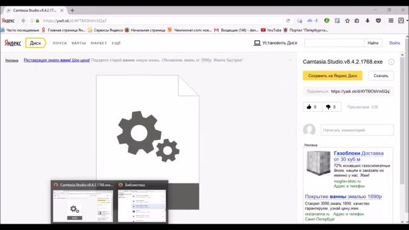Click the user avatar beside comment box

coord(309,130)
